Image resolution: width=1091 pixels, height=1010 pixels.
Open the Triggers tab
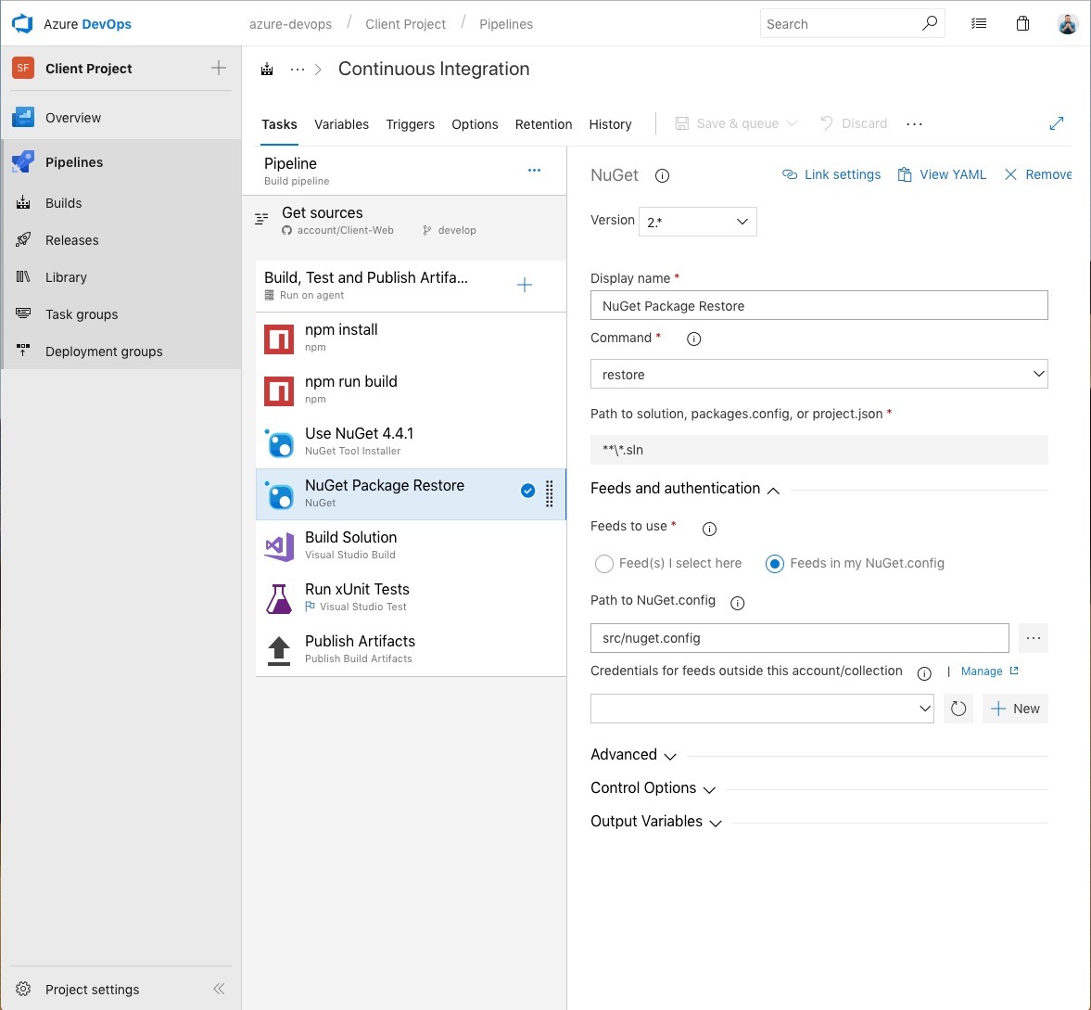point(410,124)
